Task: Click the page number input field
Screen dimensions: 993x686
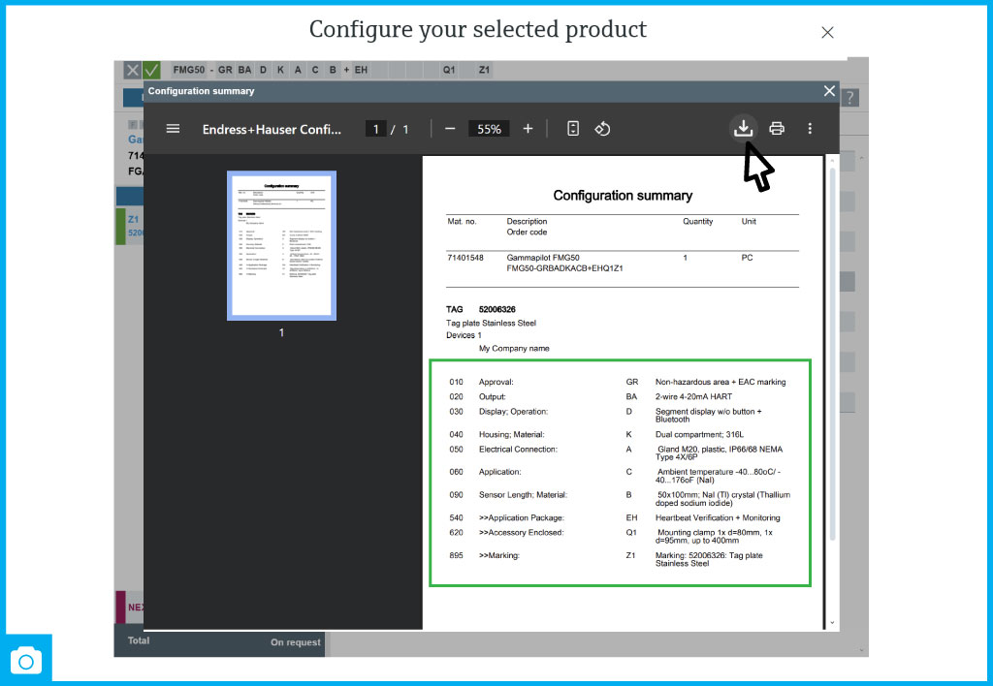Action: (376, 129)
